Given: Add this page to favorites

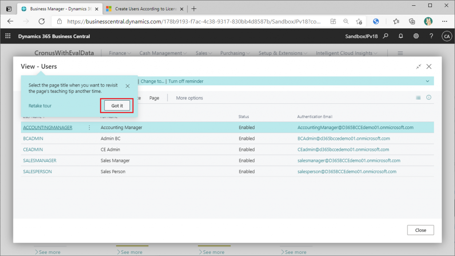Looking at the screenshot, I should click(x=359, y=21).
